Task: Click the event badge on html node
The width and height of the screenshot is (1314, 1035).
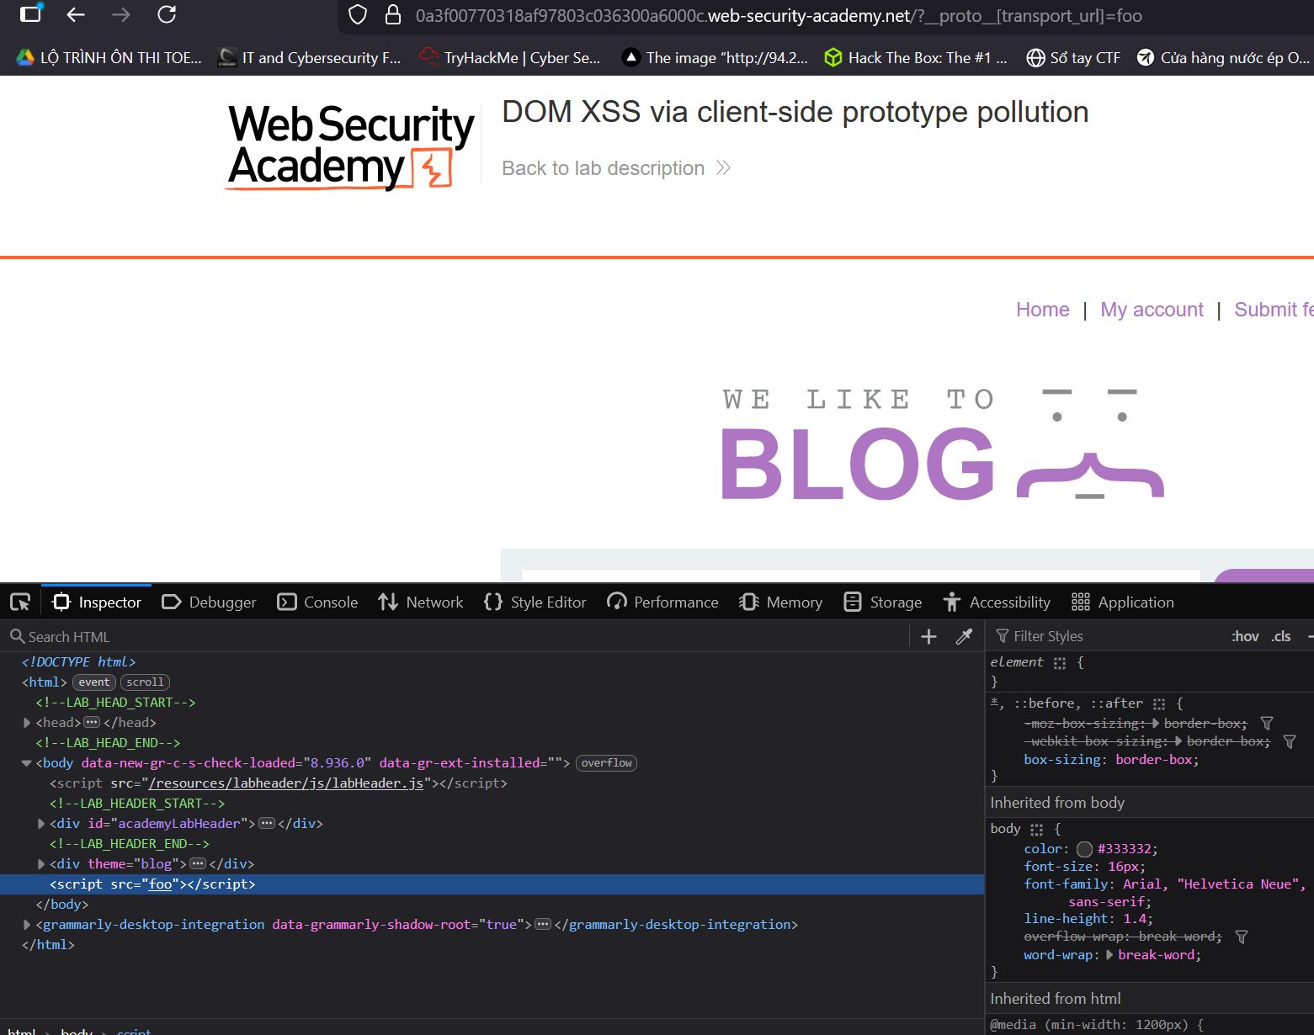Action: coord(94,682)
